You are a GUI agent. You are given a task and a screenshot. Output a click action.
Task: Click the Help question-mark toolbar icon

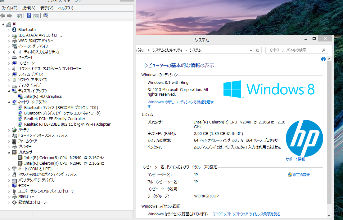[x=29, y=15]
